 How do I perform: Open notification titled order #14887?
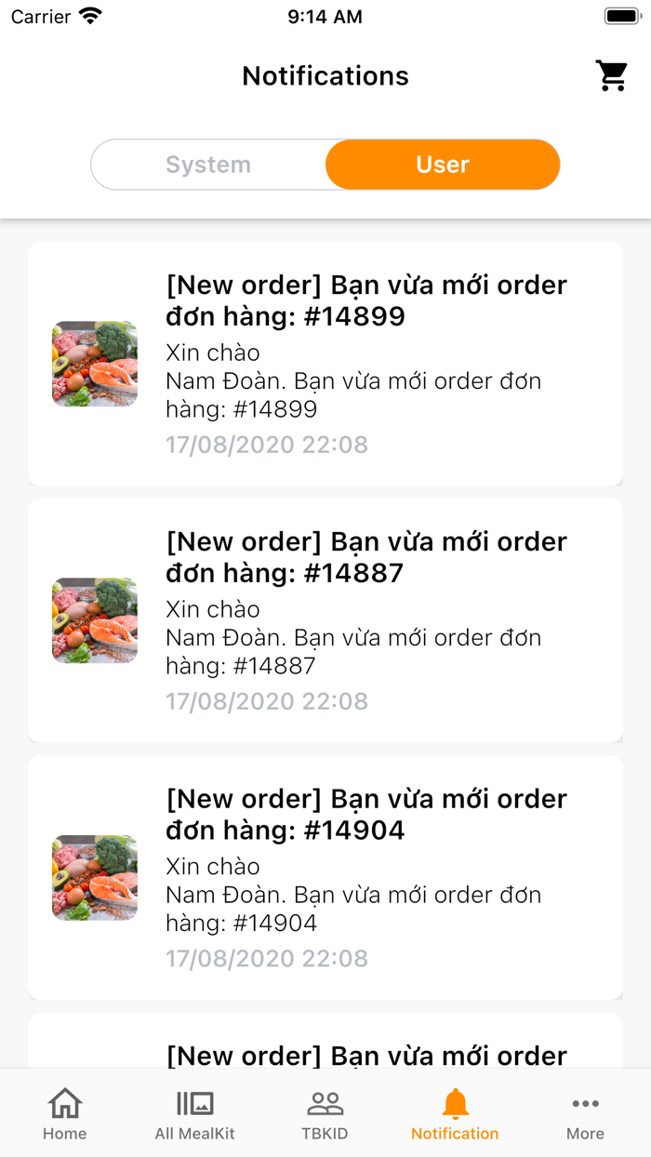tap(366, 557)
